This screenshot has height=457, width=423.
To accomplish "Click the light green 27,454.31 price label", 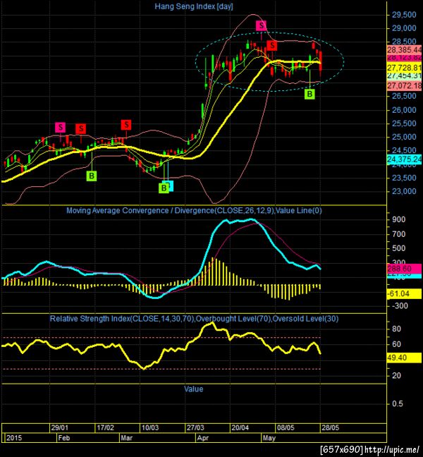I will 405,75.
